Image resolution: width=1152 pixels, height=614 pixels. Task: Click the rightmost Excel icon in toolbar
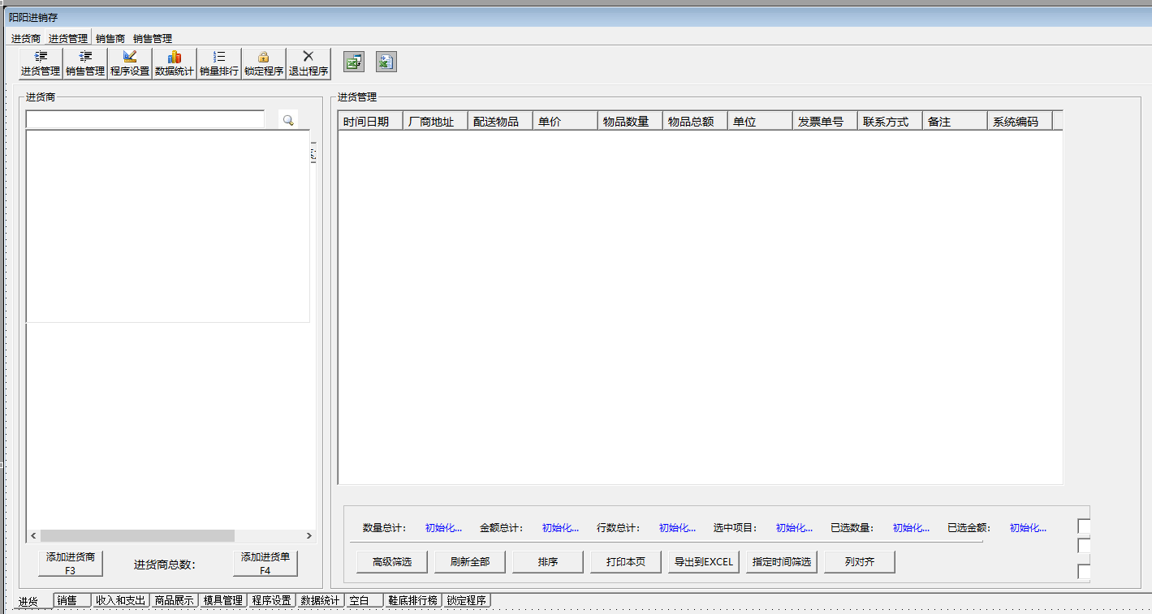[x=386, y=62]
